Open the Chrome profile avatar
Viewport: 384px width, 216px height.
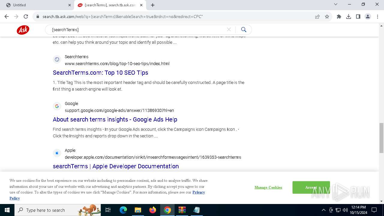click(368, 16)
